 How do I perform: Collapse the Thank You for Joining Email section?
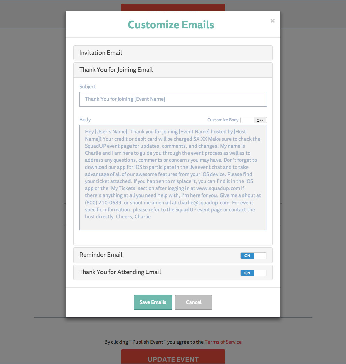point(173,70)
